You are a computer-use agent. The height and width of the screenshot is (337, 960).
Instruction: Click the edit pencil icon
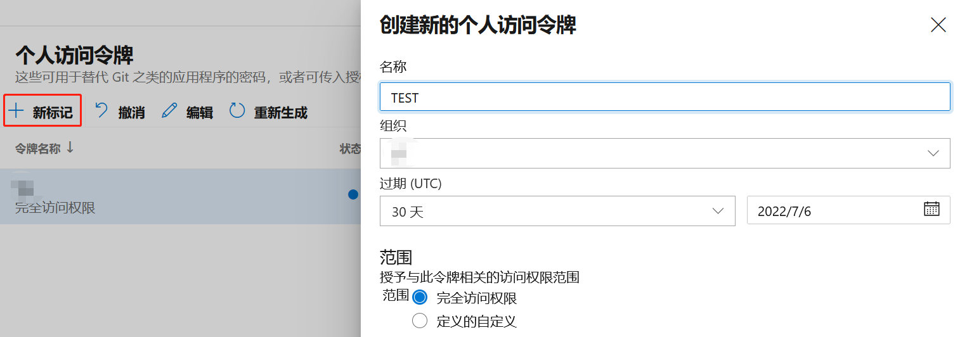click(169, 111)
